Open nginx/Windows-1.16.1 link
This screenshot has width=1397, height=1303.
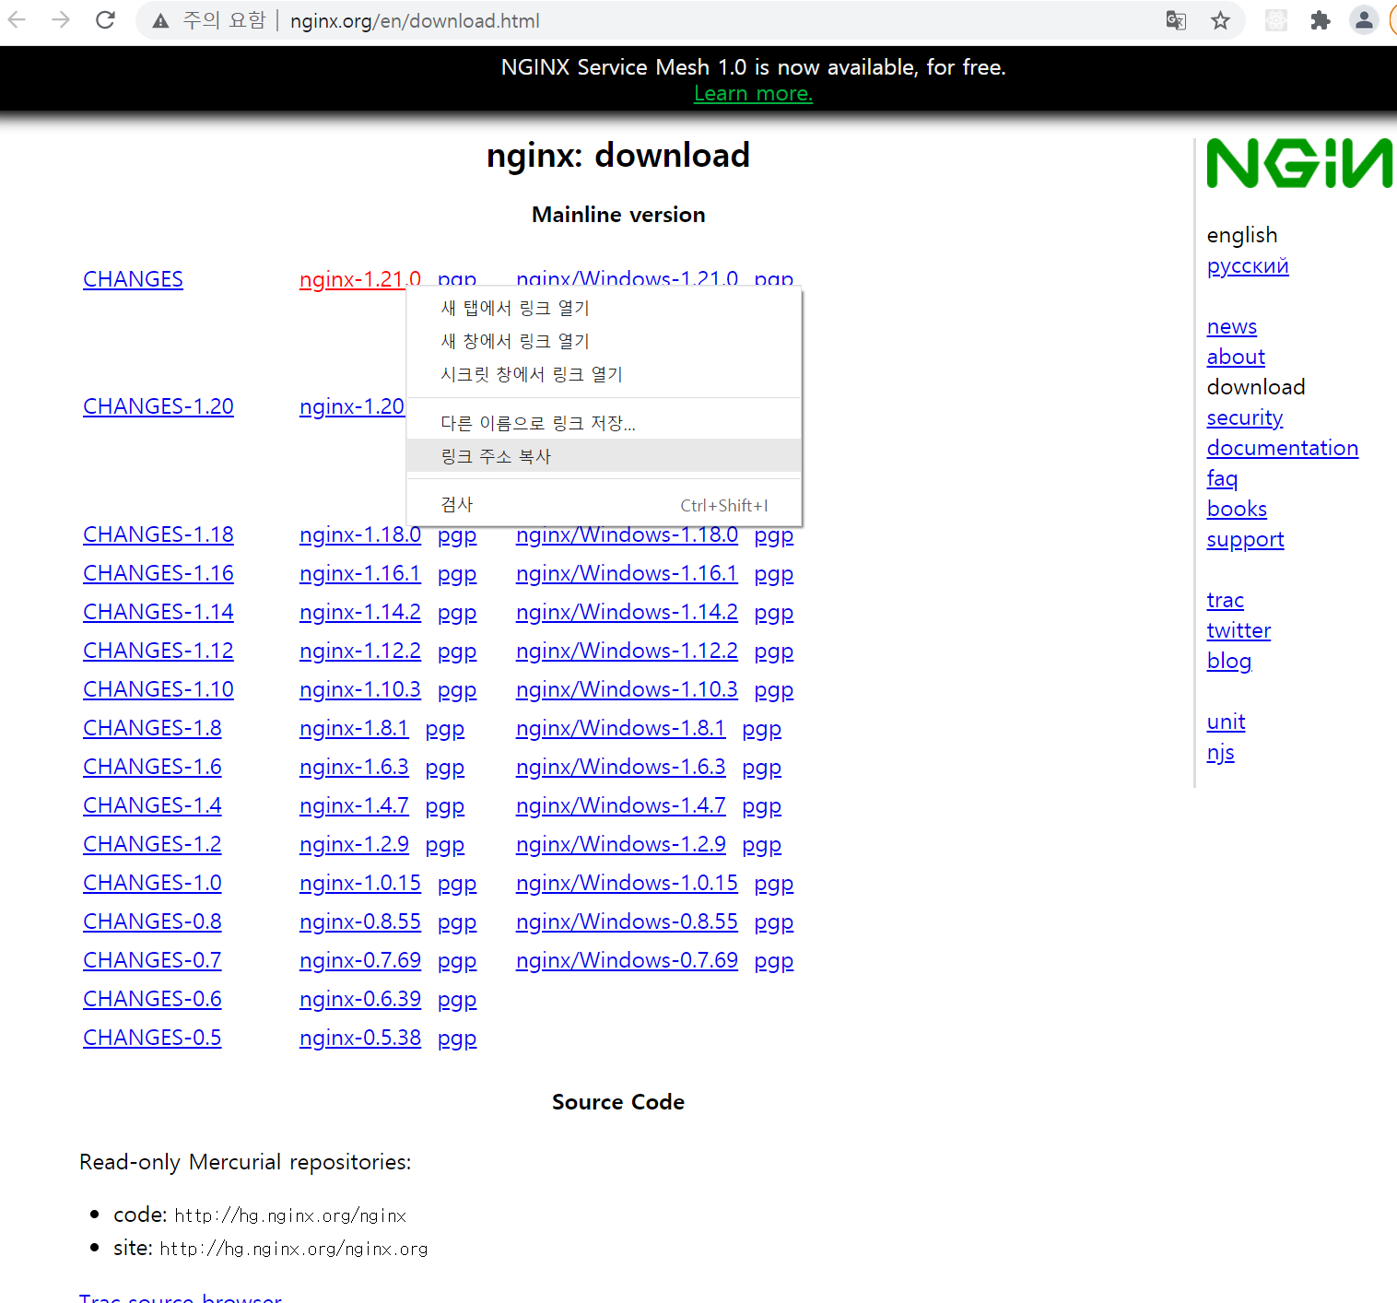[627, 573]
